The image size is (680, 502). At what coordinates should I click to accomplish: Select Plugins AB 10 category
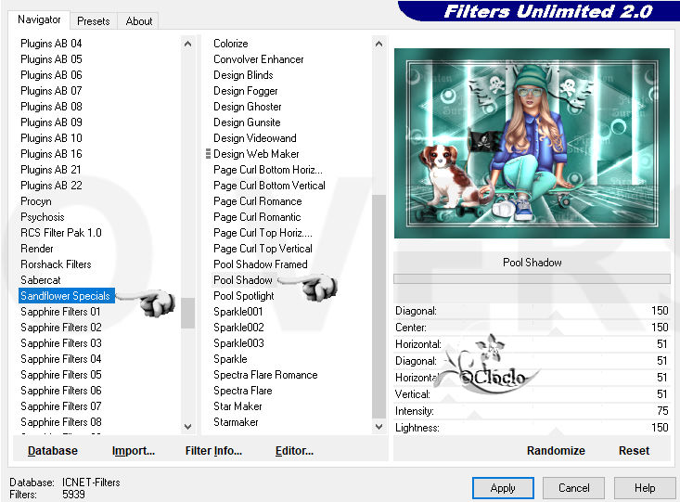[51, 138]
